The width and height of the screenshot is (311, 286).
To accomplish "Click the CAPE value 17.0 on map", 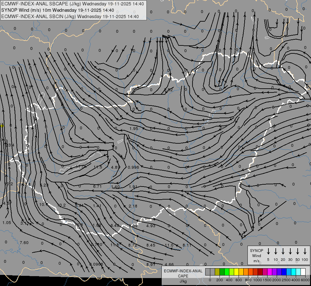I will pyautogui.click(x=80, y=167).
